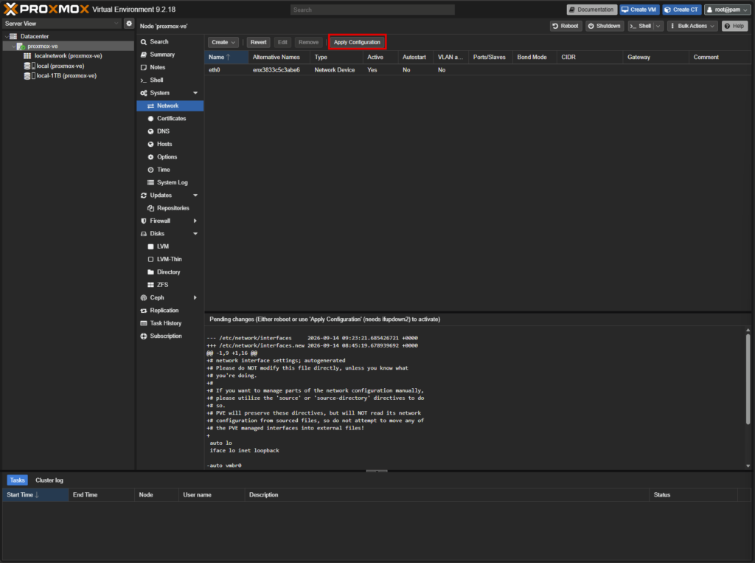Viewport: 755px width, 563px height.
Task: Click the Updates refresh icon
Action: pos(144,196)
